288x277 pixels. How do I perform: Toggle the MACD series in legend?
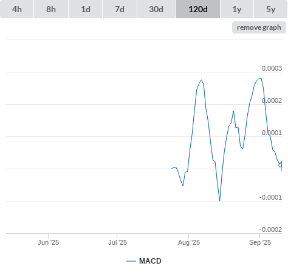pyautogui.click(x=150, y=261)
